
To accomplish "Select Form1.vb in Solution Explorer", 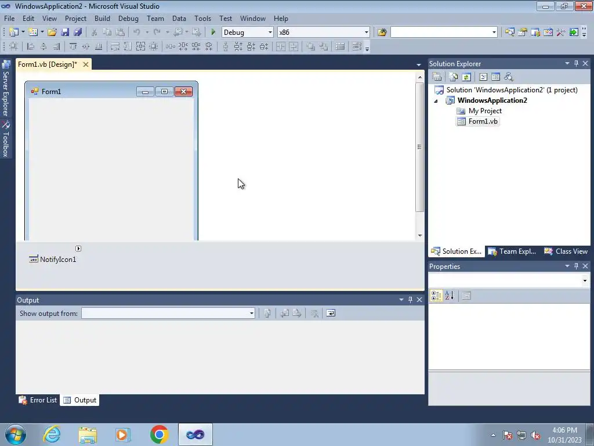I will (x=478, y=121).
